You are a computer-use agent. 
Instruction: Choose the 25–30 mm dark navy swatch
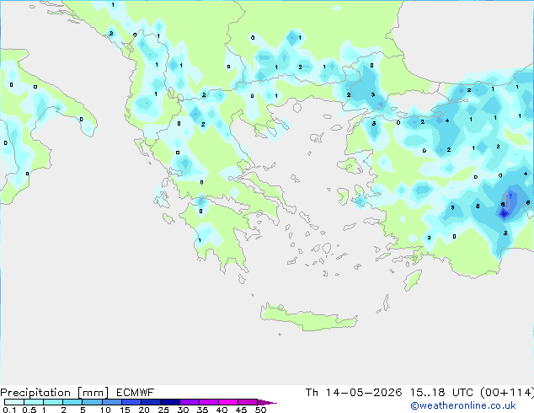pyautogui.click(x=170, y=402)
